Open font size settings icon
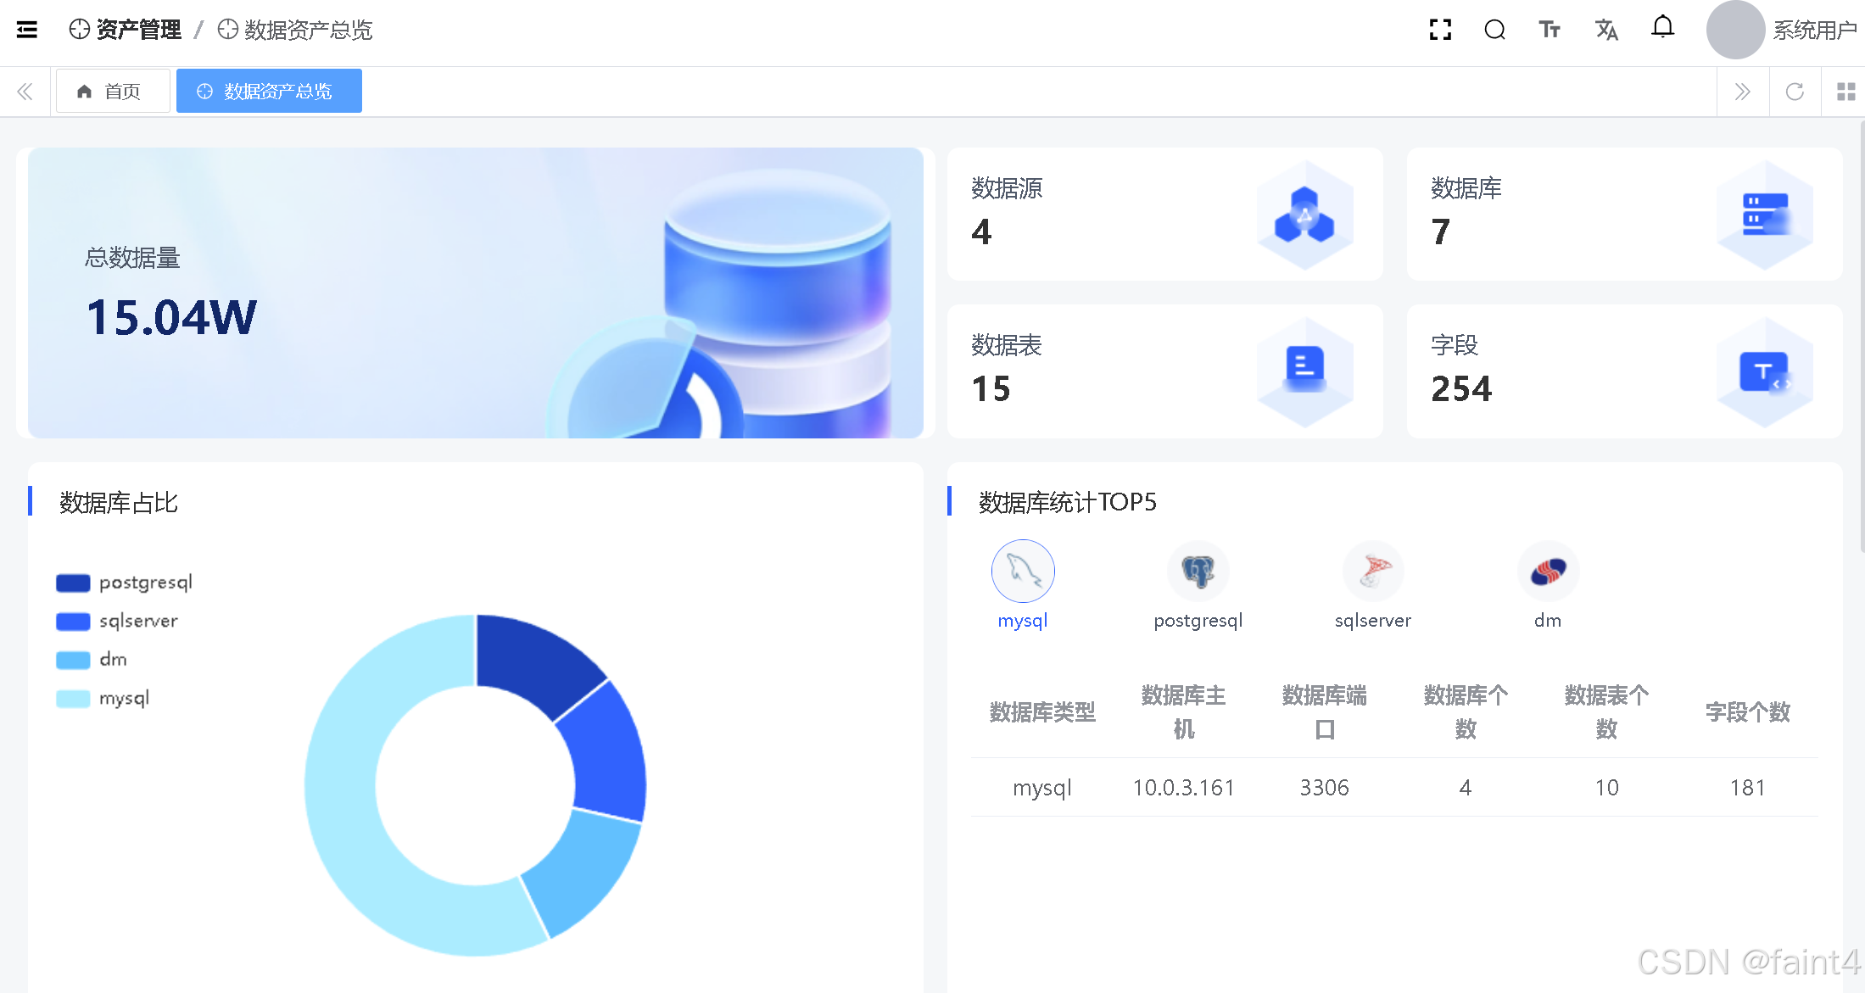Screen dimensions: 1865x993 [x=1549, y=30]
